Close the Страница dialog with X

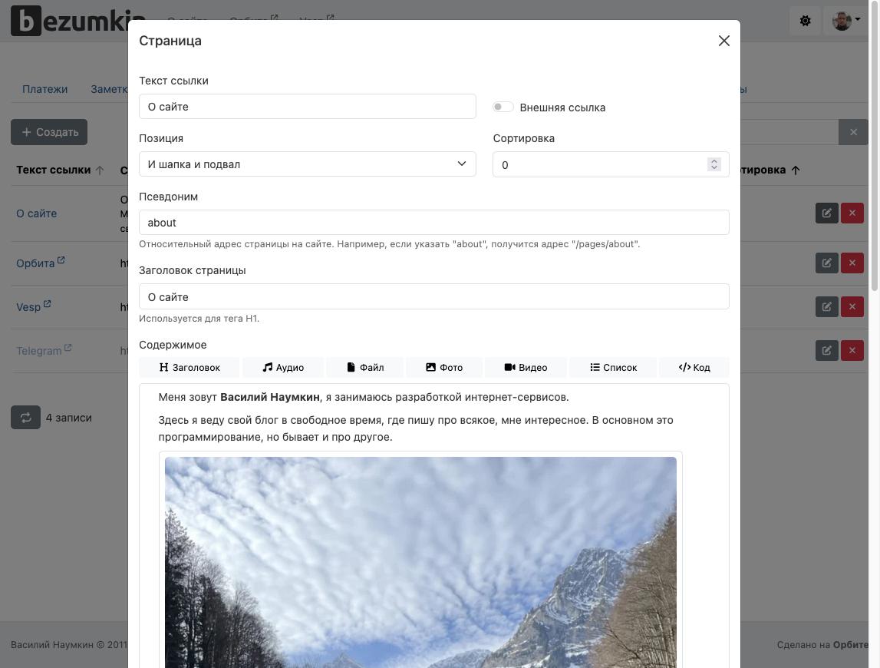(723, 41)
